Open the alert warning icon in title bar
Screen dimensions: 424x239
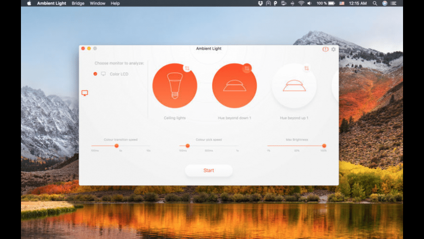coord(325,49)
